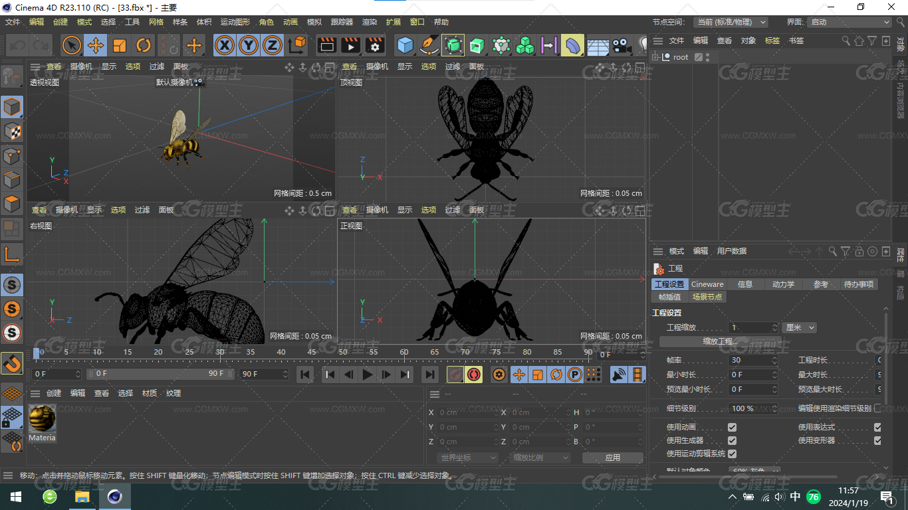This screenshot has height=510, width=908.
Task: Toggle timeline sound speaker icon
Action: pos(619,375)
